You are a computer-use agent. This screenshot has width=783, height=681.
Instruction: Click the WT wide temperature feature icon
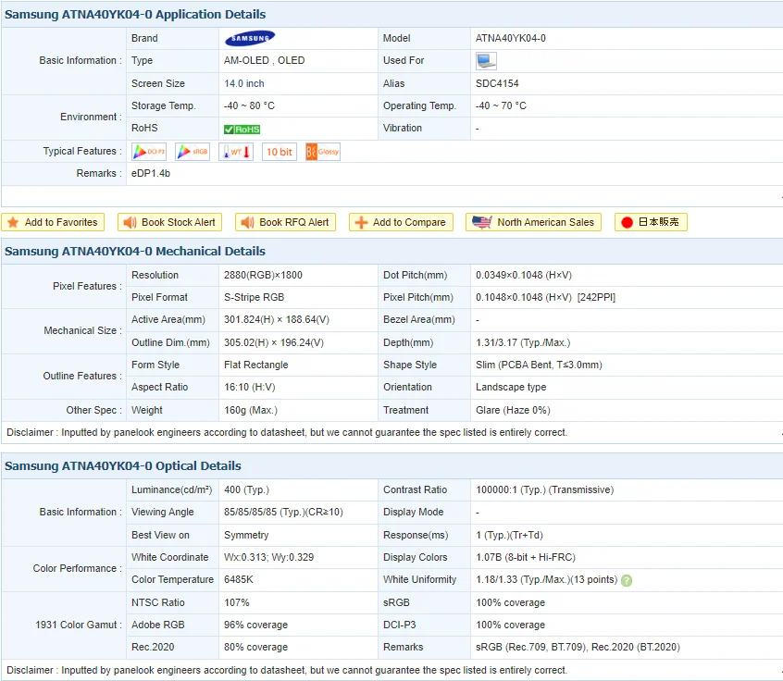236,151
